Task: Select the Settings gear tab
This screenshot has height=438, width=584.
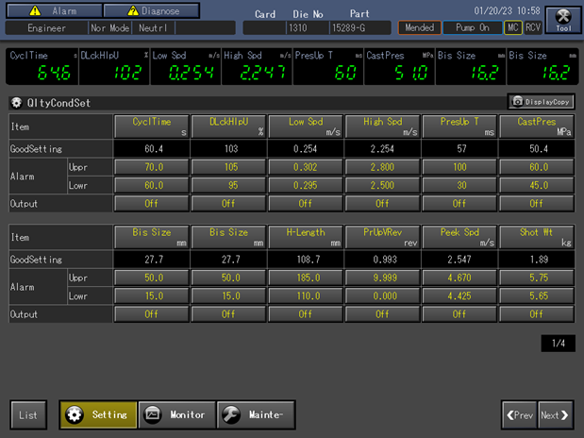Action: [98, 414]
